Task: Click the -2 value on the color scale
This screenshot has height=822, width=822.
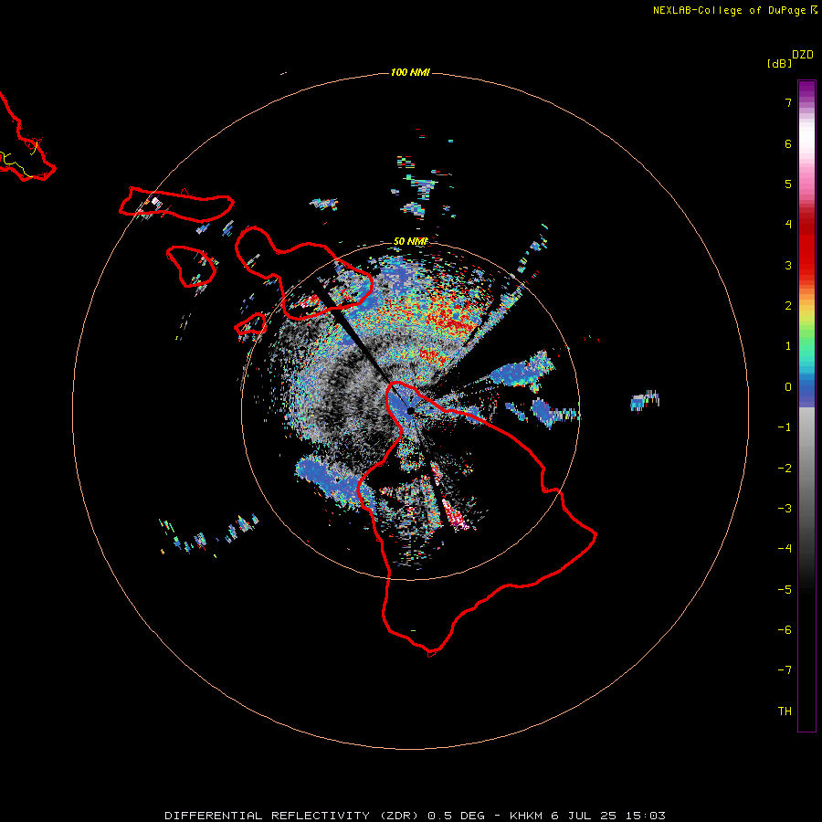Action: click(x=785, y=469)
